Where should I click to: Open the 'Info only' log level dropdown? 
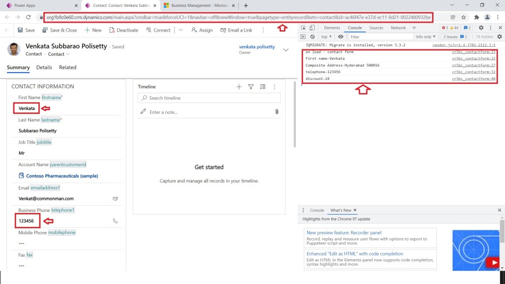[x=426, y=36]
